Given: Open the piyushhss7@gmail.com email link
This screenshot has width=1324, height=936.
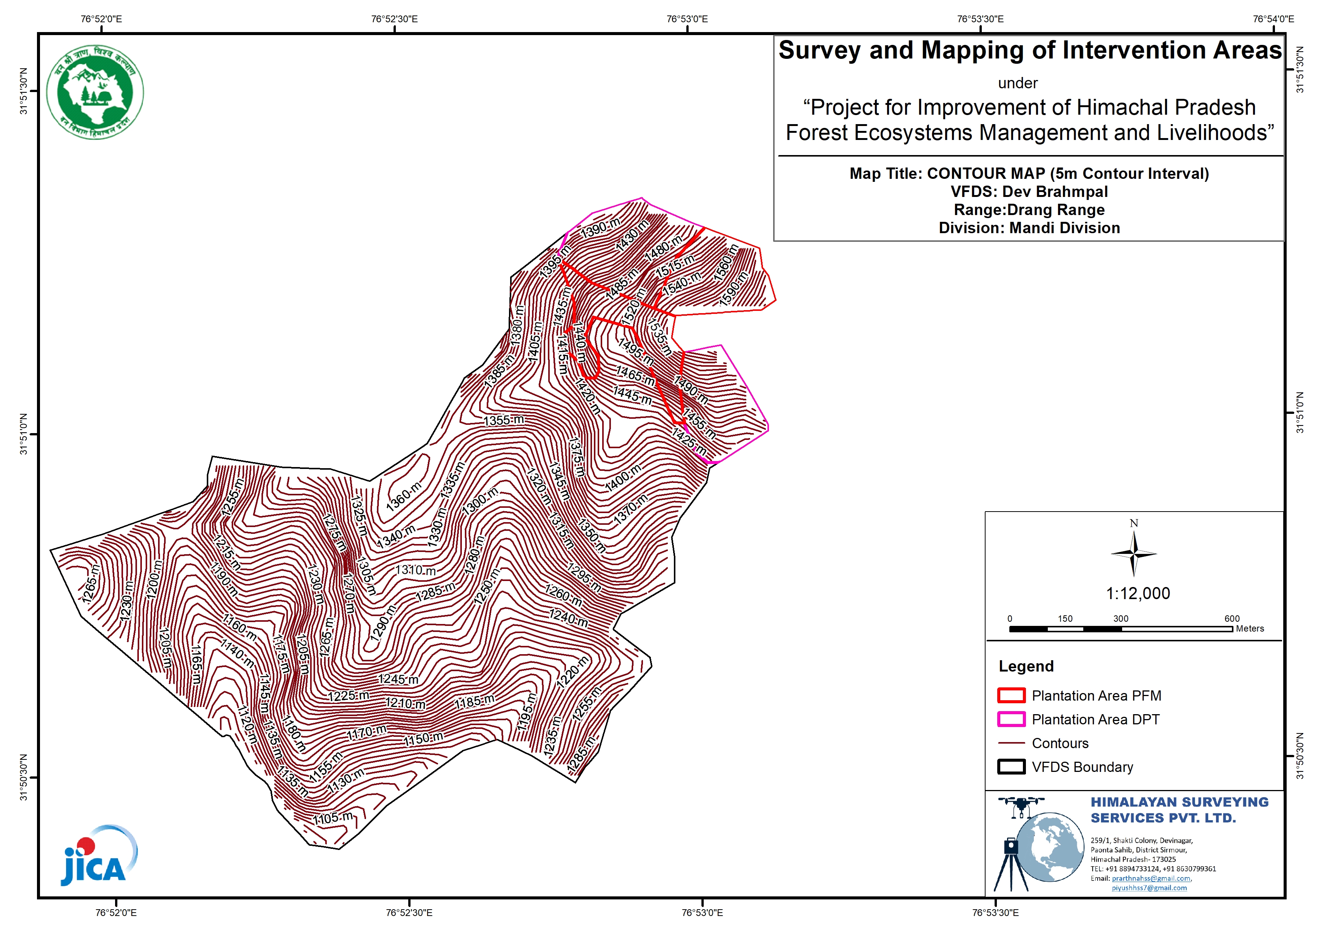Looking at the screenshot, I should pyautogui.click(x=1149, y=888).
